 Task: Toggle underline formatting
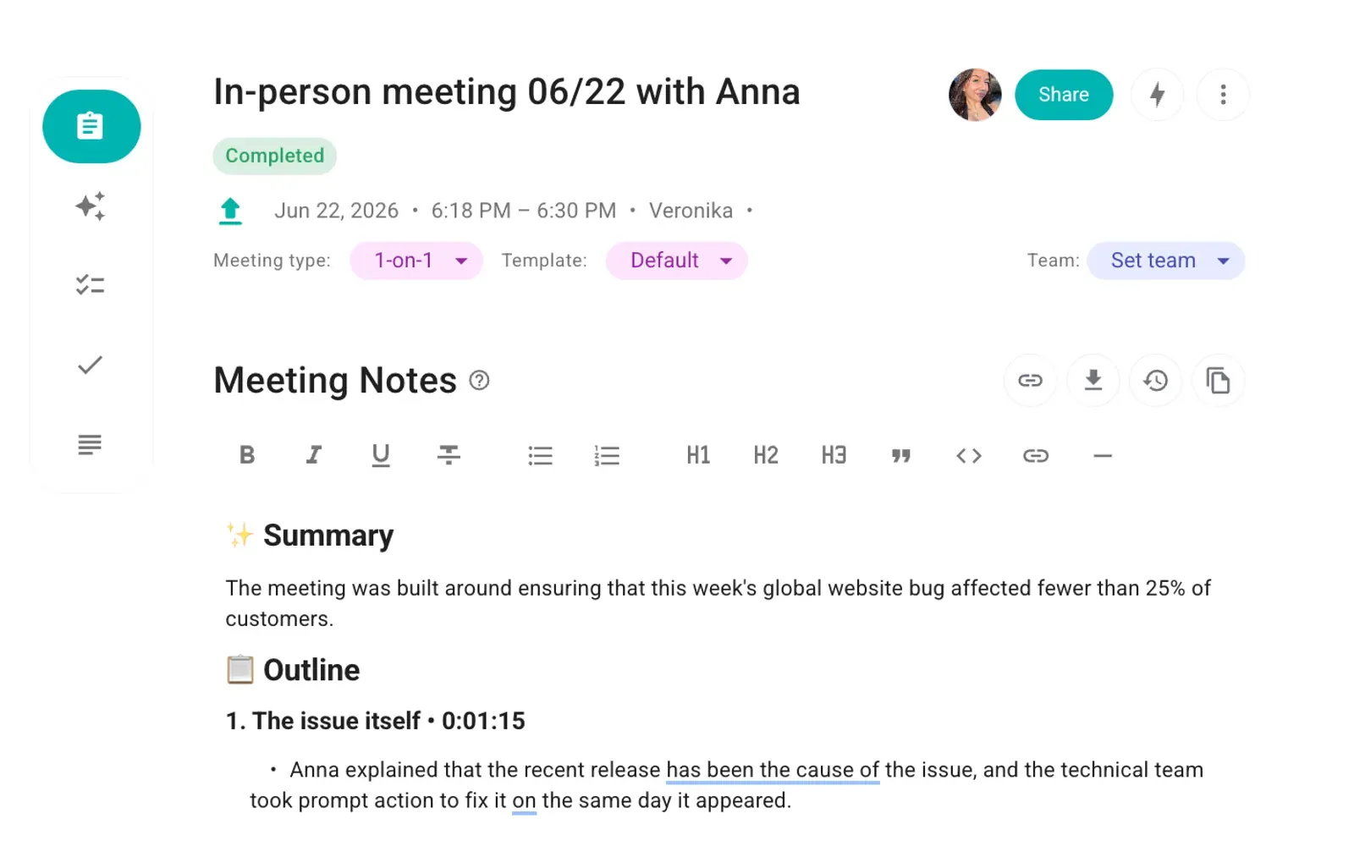pos(381,455)
